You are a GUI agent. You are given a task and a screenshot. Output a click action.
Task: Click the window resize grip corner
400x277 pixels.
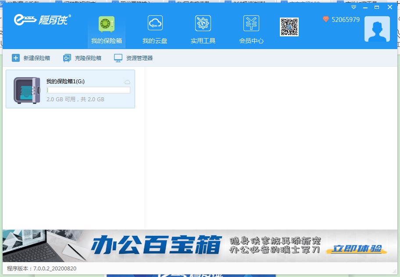click(x=395, y=272)
